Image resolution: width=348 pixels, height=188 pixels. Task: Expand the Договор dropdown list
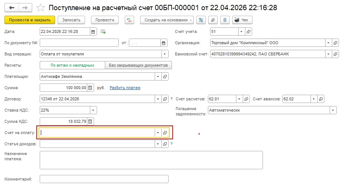tap(158, 99)
